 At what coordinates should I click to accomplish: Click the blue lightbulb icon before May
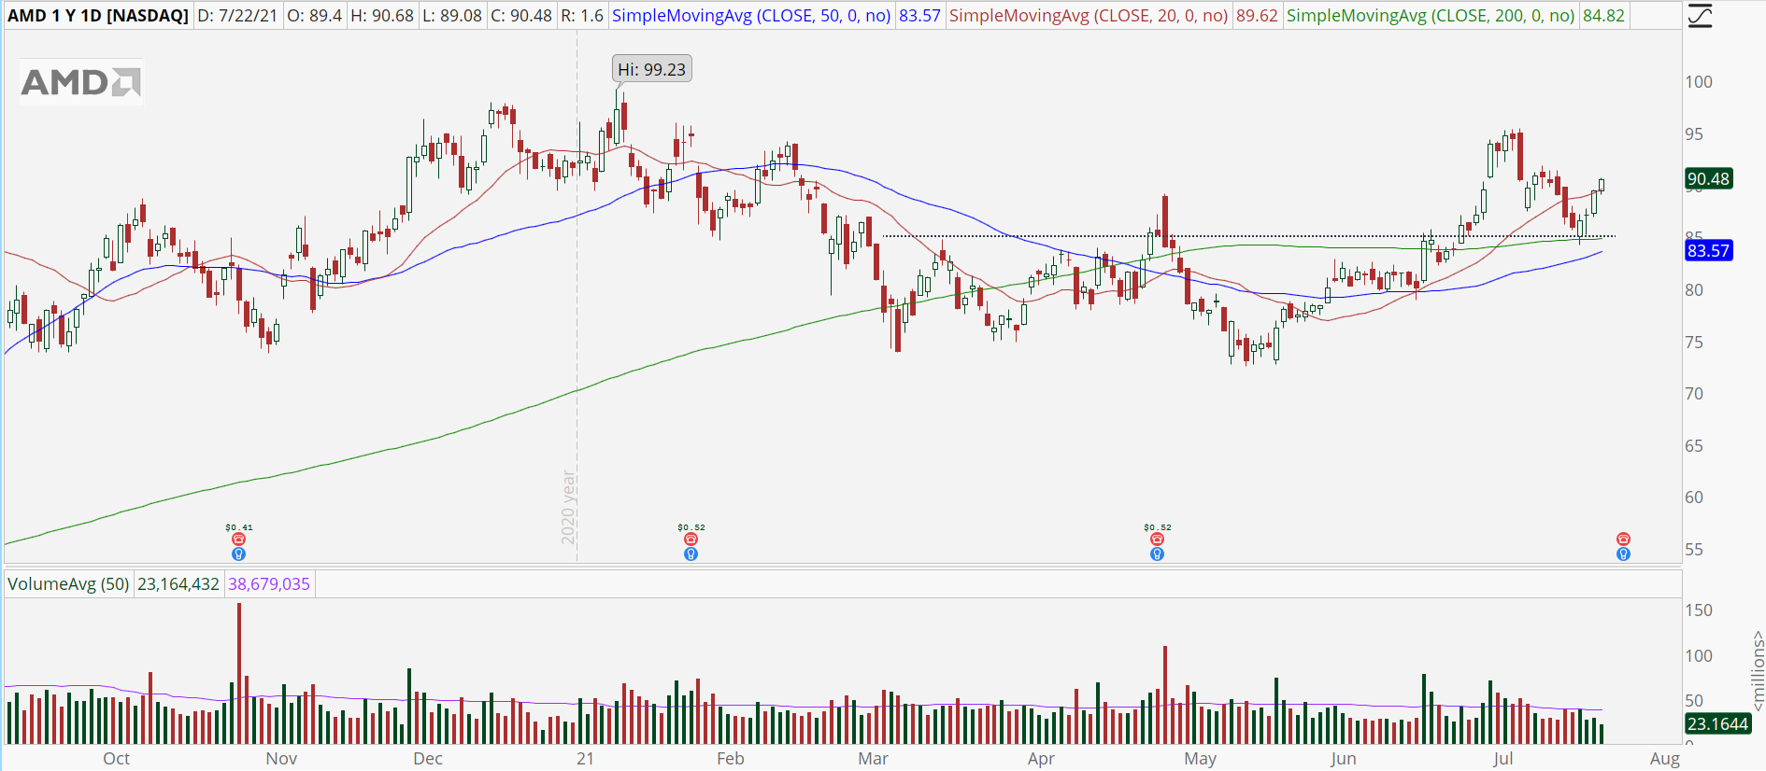1157,554
